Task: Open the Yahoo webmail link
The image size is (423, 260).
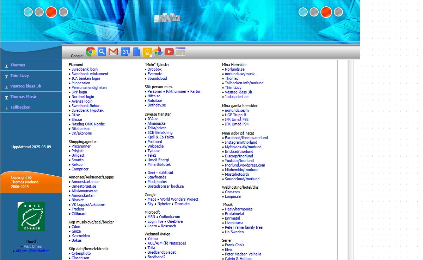Action: click(153, 239)
